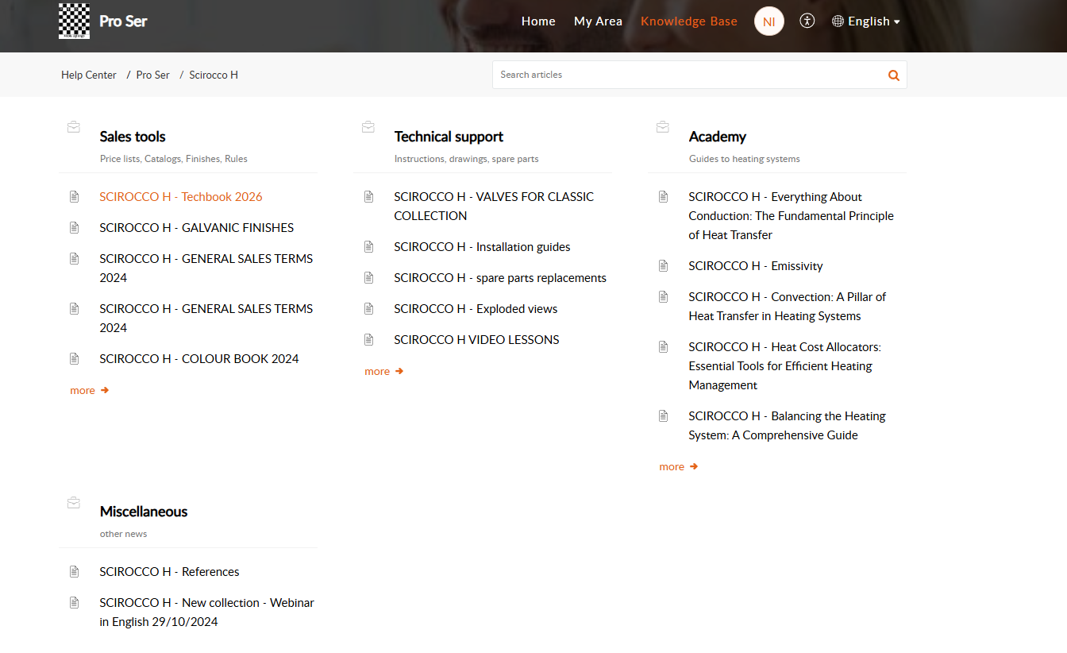The image size is (1067, 653).
Task: Focus the Search articles input field
Action: (687, 75)
